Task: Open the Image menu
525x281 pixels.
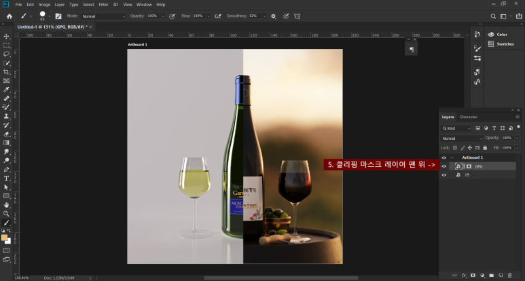Action: tap(44, 5)
